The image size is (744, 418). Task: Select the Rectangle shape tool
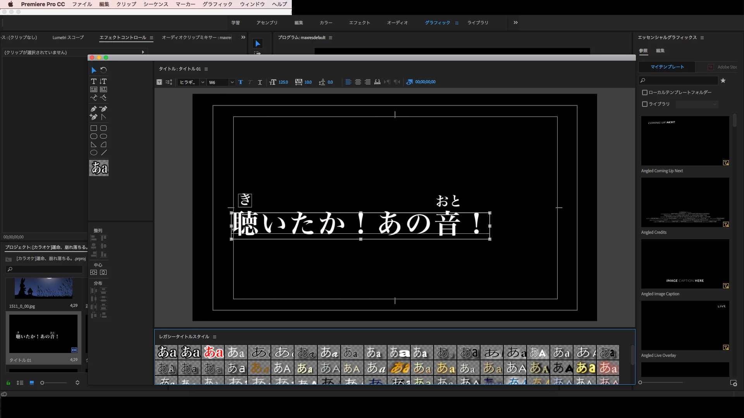pyautogui.click(x=93, y=128)
